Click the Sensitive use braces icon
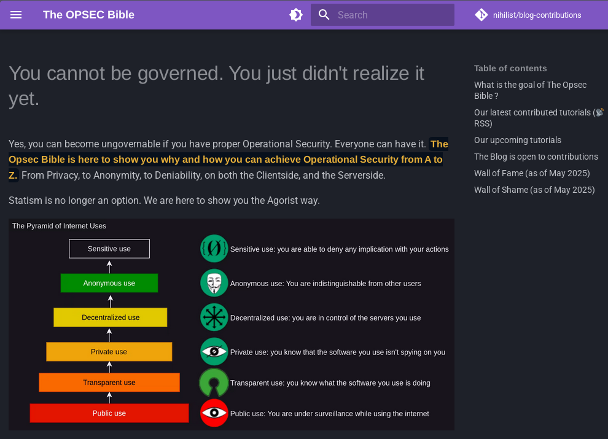608x439 pixels. coord(214,249)
